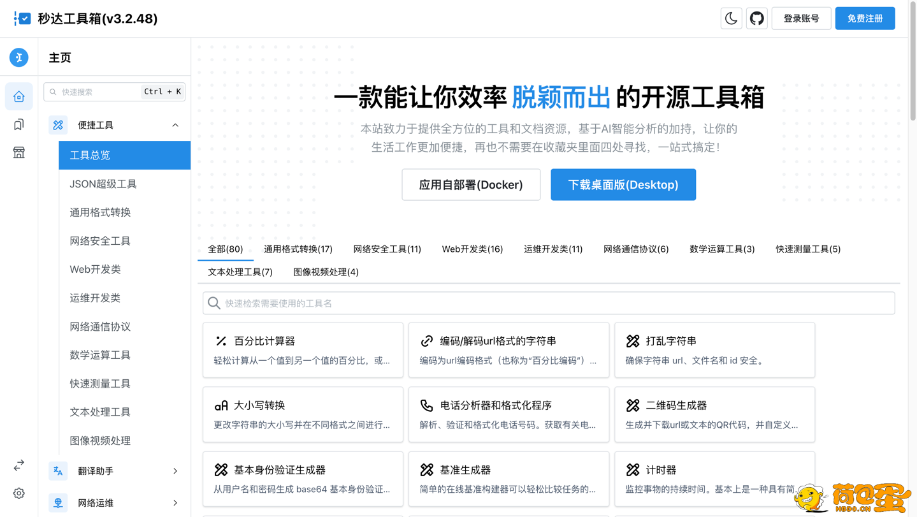Click the phone icon on 电话分析器 card
917x517 pixels.
pyautogui.click(x=427, y=405)
